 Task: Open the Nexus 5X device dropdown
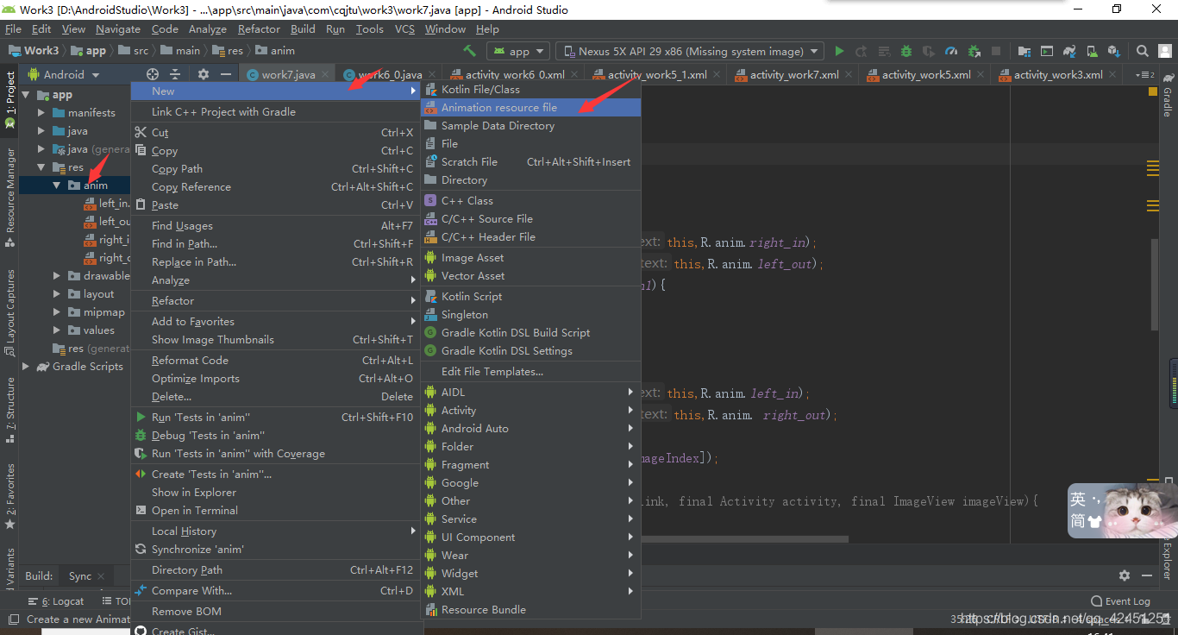[690, 51]
